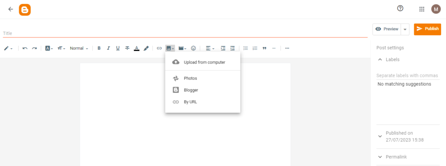Apply block quote formatting
The width and height of the screenshot is (446, 166).
coord(264,48)
